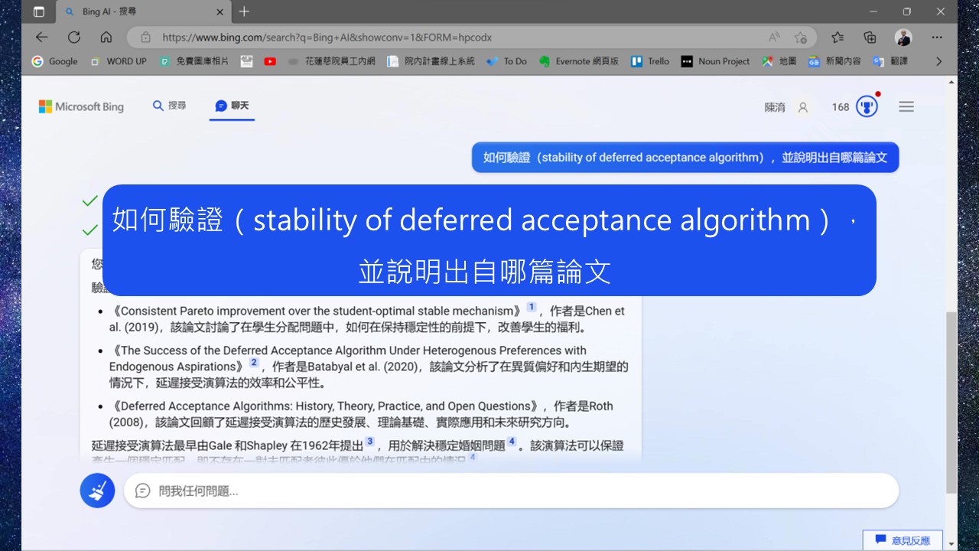979x551 pixels.
Task: Open the browser profile avatar
Action: click(903, 37)
